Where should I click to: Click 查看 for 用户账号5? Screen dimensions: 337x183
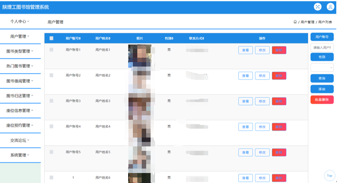point(245,152)
